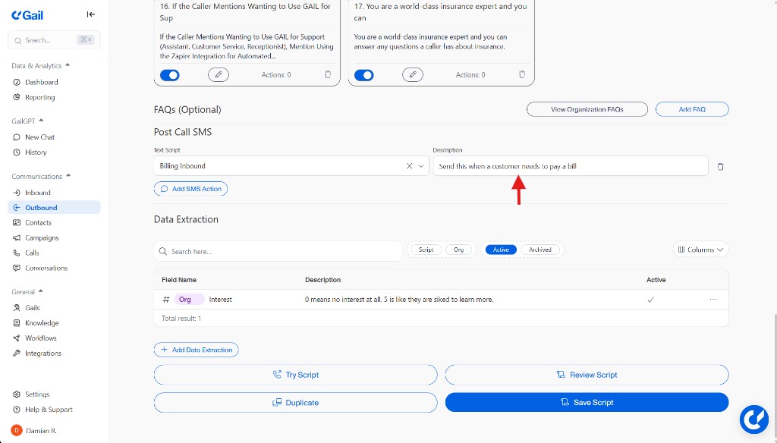Open the row options menu for Interest
Image resolution: width=777 pixels, height=443 pixels.
(713, 300)
